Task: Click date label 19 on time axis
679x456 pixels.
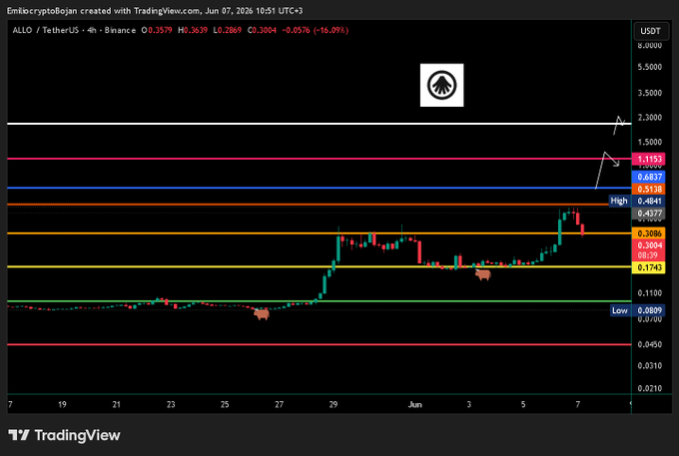Action: click(62, 404)
